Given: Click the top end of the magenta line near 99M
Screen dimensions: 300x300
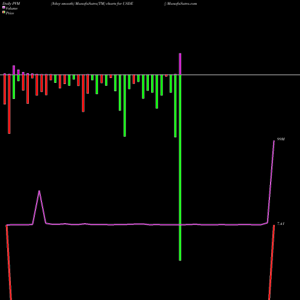Looking at the screenshot, I should (274, 142).
